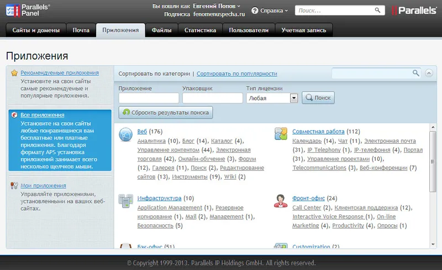Click the Infrastructure category server icon

coord(126,201)
